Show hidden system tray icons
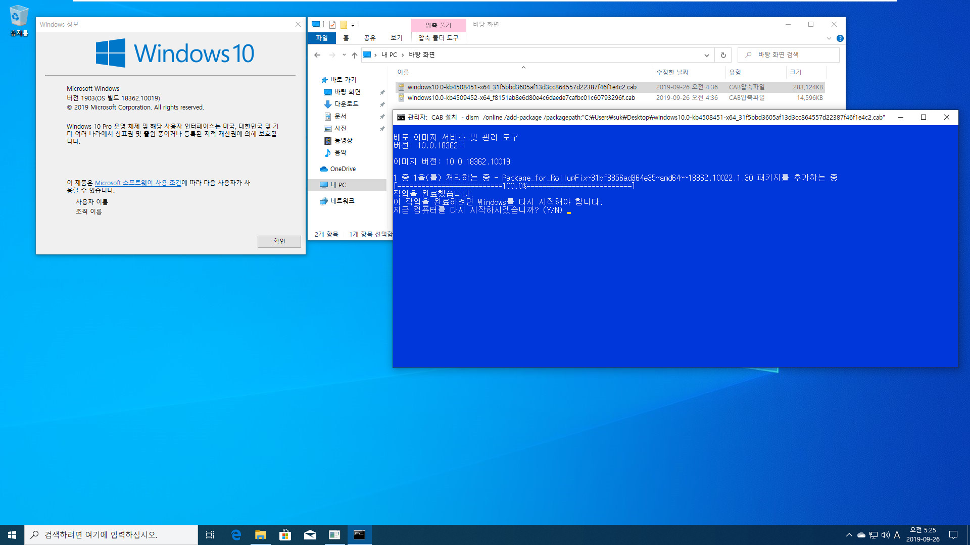The width and height of the screenshot is (970, 545). click(x=849, y=535)
